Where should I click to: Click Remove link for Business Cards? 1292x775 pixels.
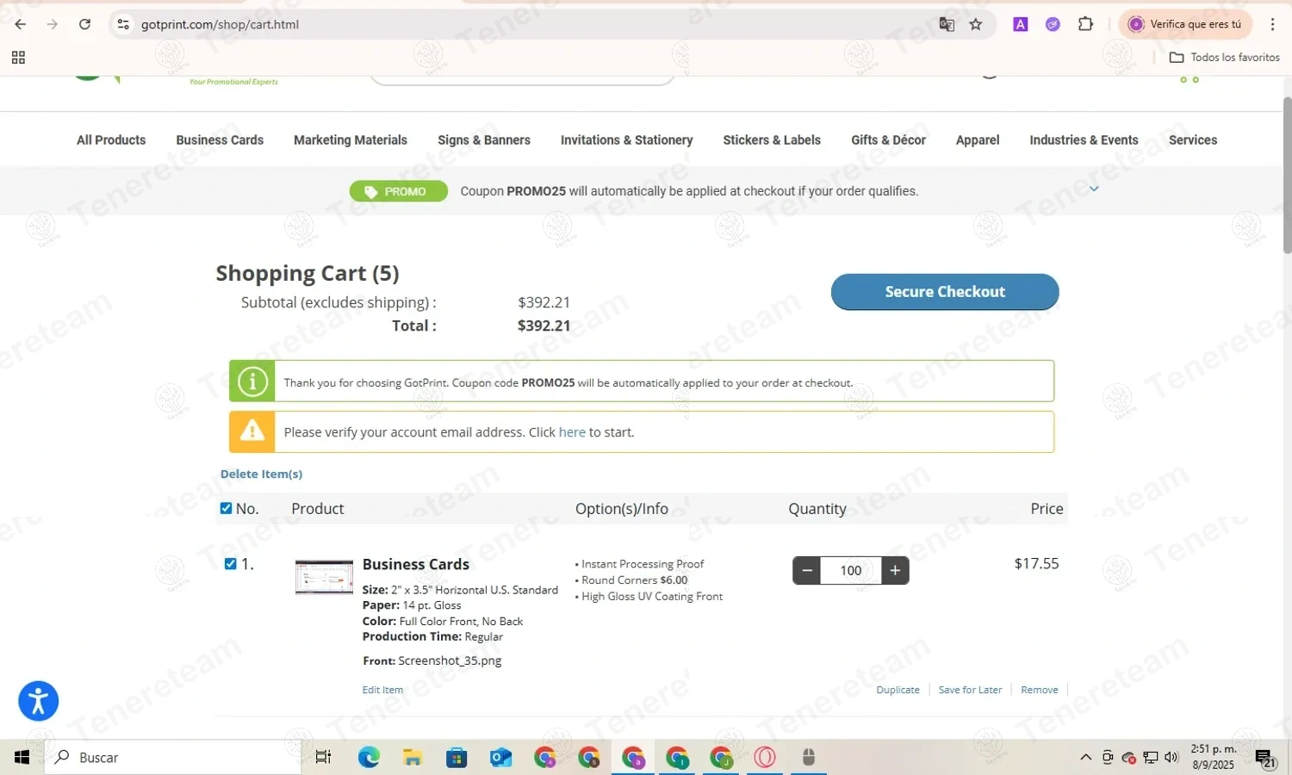coord(1039,690)
